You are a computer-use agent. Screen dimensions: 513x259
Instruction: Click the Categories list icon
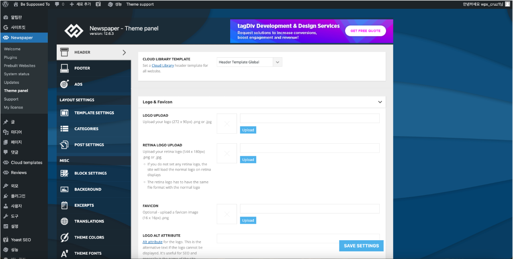(x=64, y=129)
